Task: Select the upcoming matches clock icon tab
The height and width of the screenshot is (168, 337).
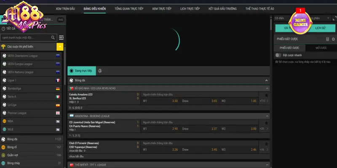Action: [100, 71]
